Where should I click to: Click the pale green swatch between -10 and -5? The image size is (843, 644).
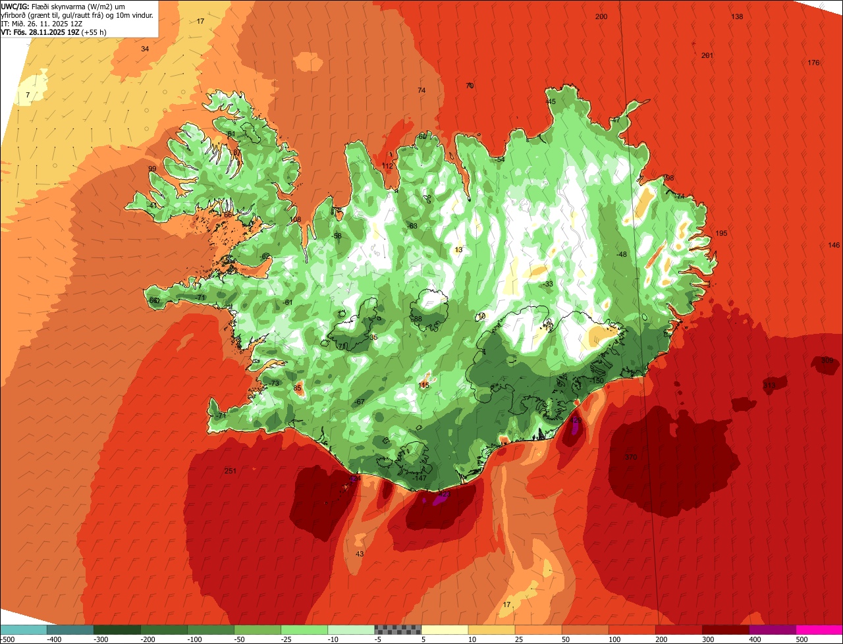(351, 630)
